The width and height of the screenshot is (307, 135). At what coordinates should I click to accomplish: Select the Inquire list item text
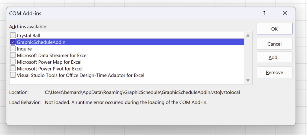[24, 49]
